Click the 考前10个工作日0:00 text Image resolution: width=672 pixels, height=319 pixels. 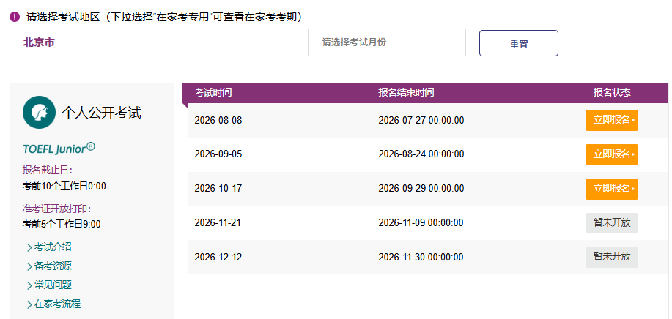point(64,186)
